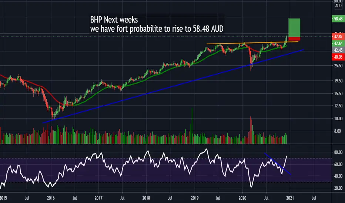Click the red 42.82 price label
The image size is (345, 203).
click(x=338, y=37)
